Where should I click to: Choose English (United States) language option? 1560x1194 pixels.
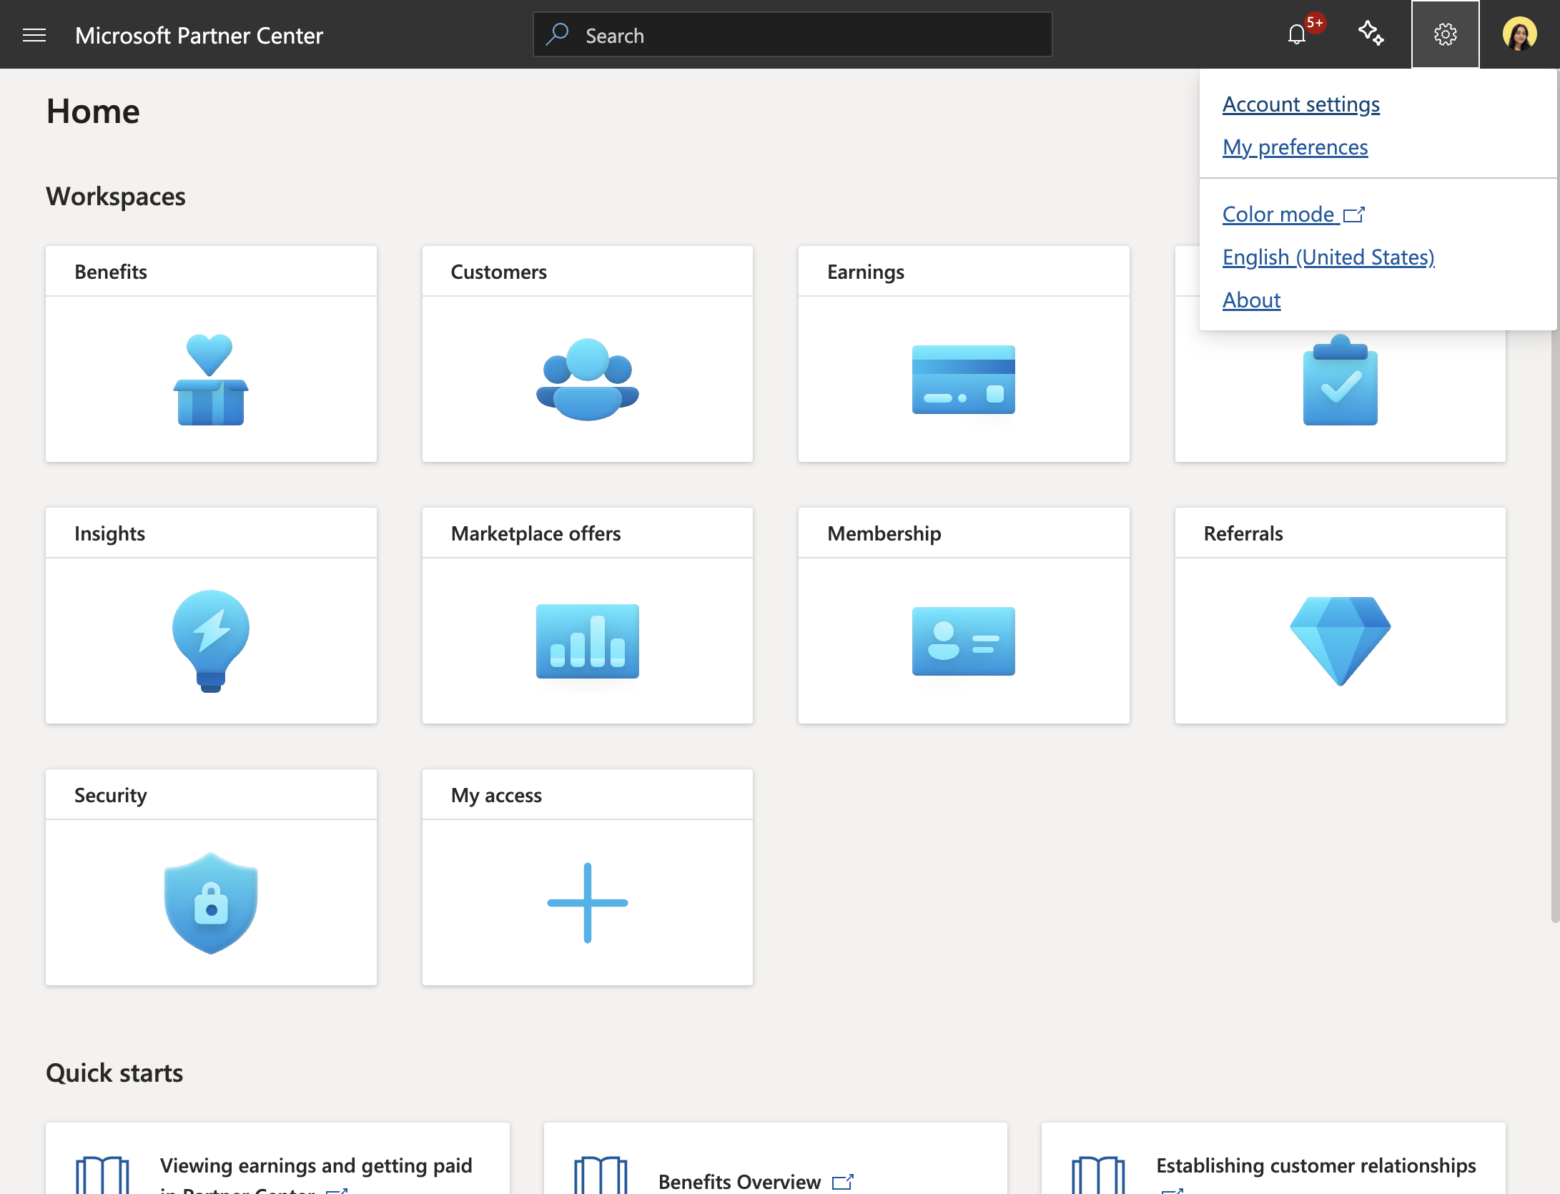(1328, 257)
